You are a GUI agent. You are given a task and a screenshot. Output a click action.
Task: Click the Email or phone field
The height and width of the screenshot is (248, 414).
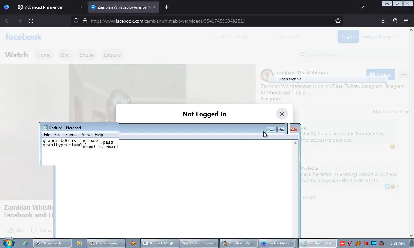[243, 36]
